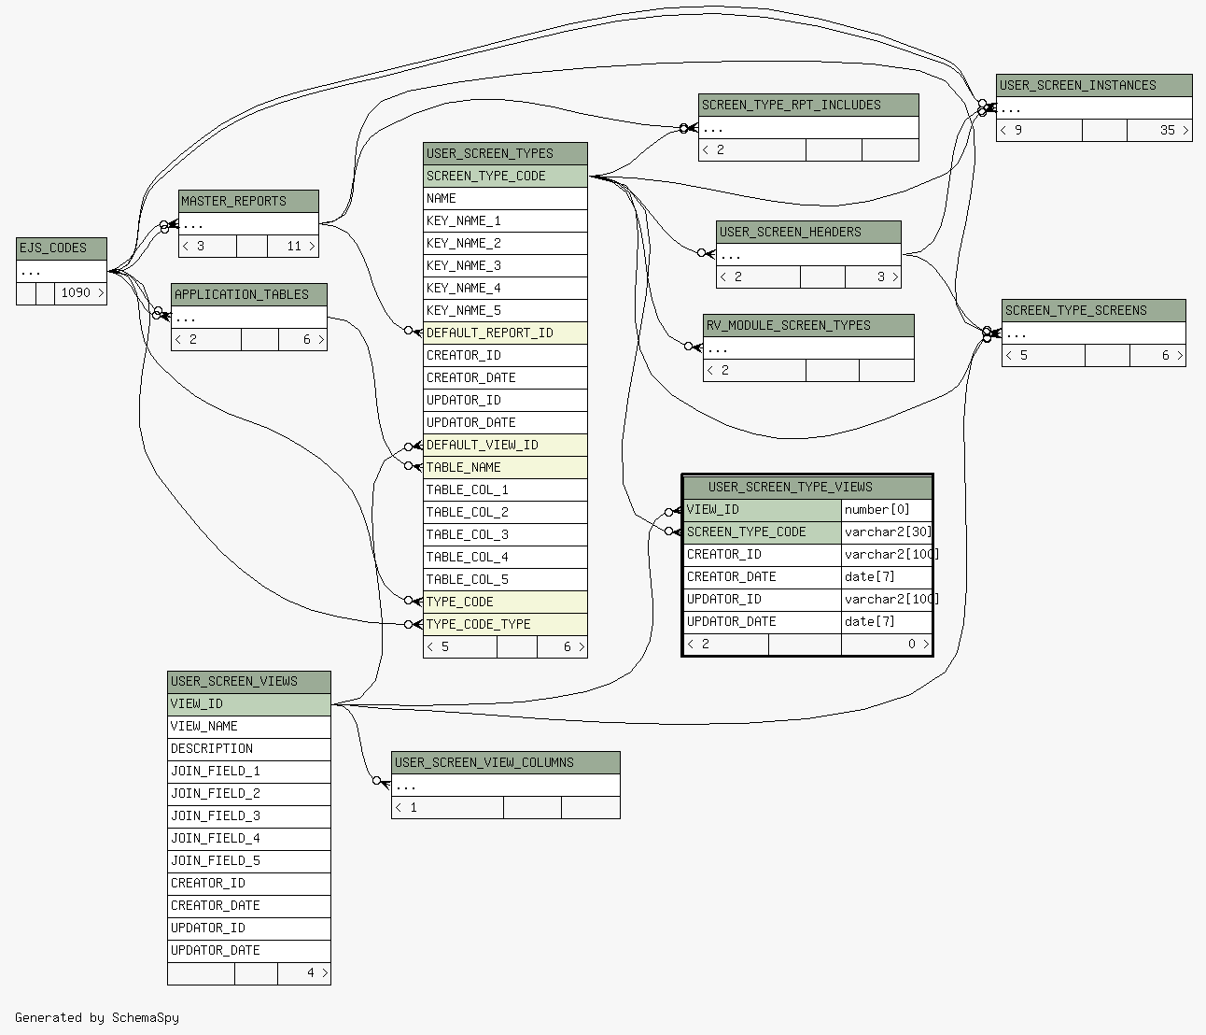Open the EJS_CODES table header
The image size is (1206, 1035).
point(62,248)
